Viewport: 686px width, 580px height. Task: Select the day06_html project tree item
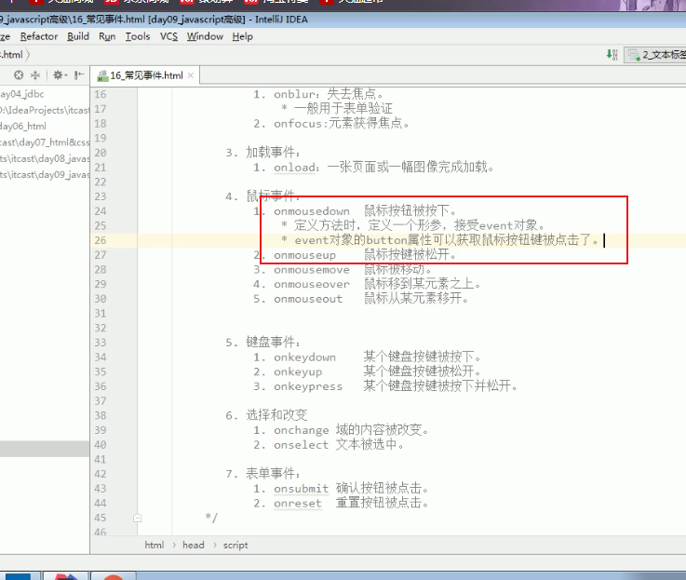(x=22, y=127)
